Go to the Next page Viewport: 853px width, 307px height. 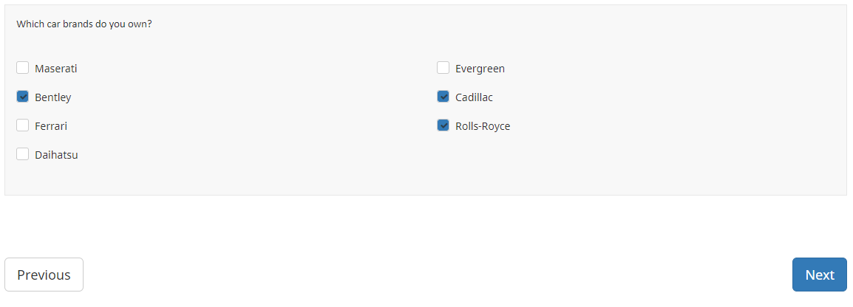point(819,275)
